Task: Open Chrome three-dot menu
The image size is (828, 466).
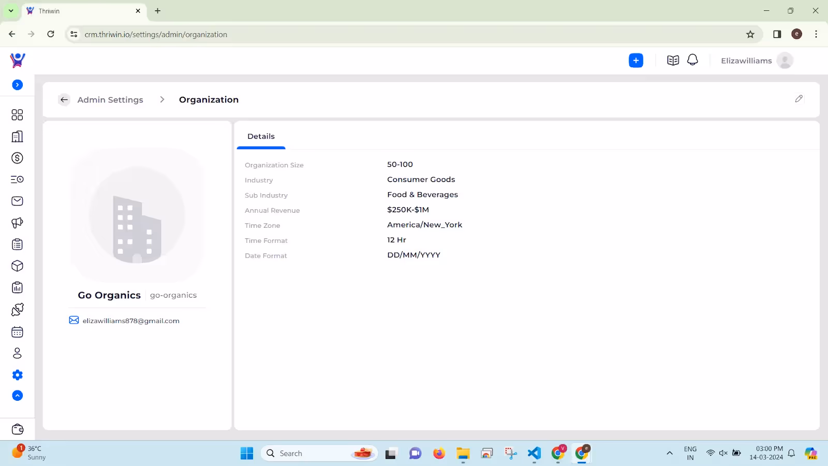Action: click(816, 34)
